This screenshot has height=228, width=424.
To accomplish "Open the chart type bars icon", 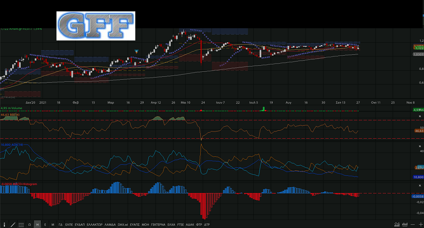I will 405,225.
